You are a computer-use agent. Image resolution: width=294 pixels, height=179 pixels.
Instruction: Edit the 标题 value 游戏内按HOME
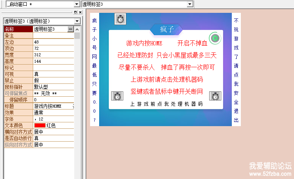[x=54, y=106]
